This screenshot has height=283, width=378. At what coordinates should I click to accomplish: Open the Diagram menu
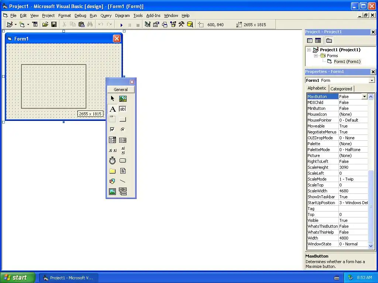click(122, 15)
